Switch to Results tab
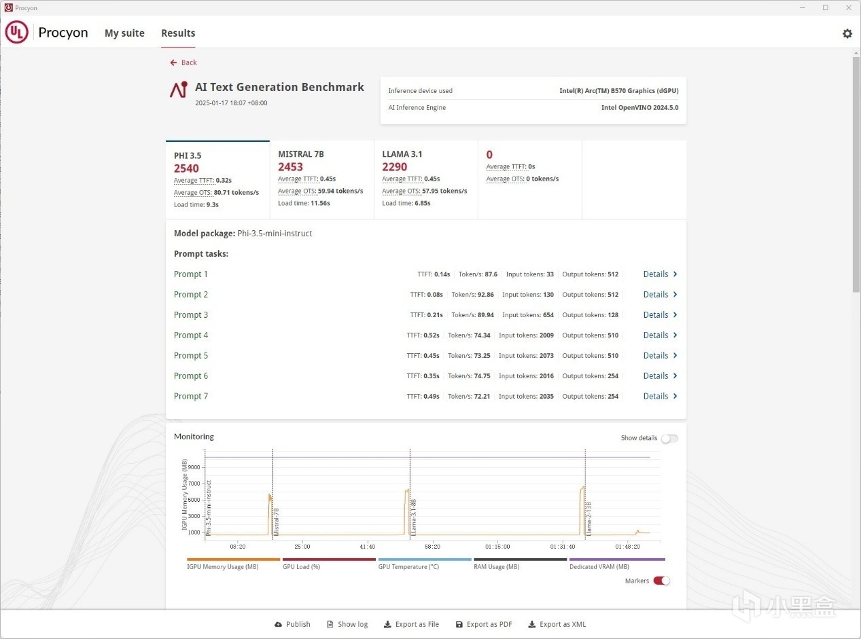Image resolution: width=861 pixels, height=639 pixels. [178, 33]
